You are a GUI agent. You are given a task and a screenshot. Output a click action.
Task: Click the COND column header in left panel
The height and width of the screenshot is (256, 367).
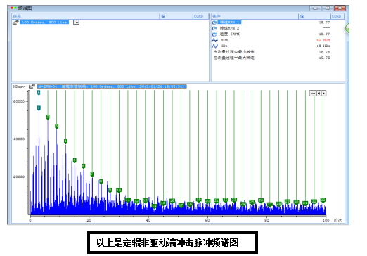tap(198, 16)
